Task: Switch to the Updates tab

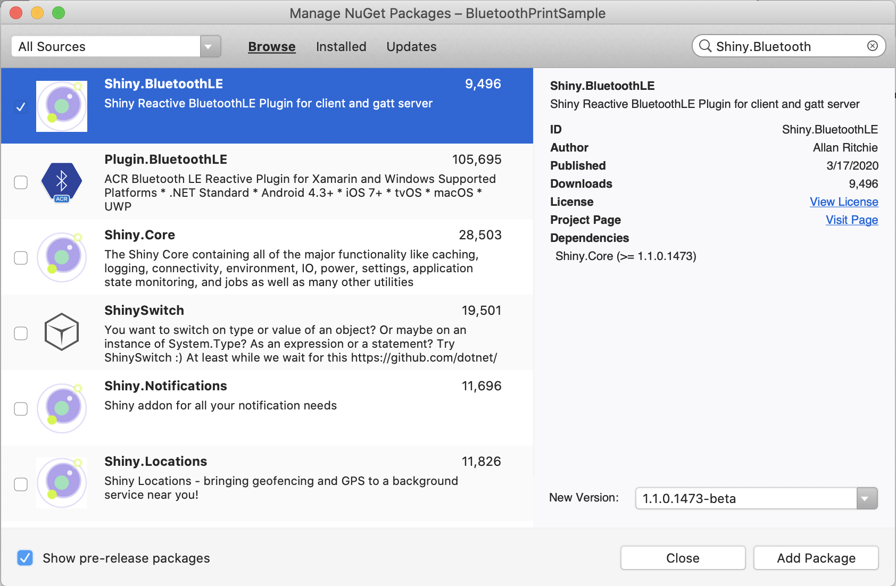Action: pyautogui.click(x=411, y=47)
